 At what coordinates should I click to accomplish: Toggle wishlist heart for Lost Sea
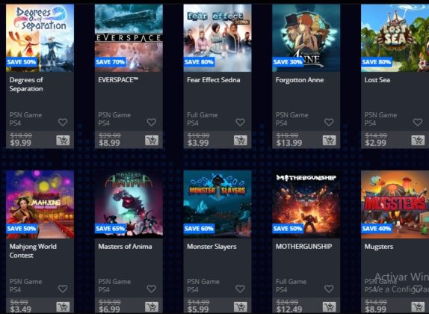tap(418, 122)
